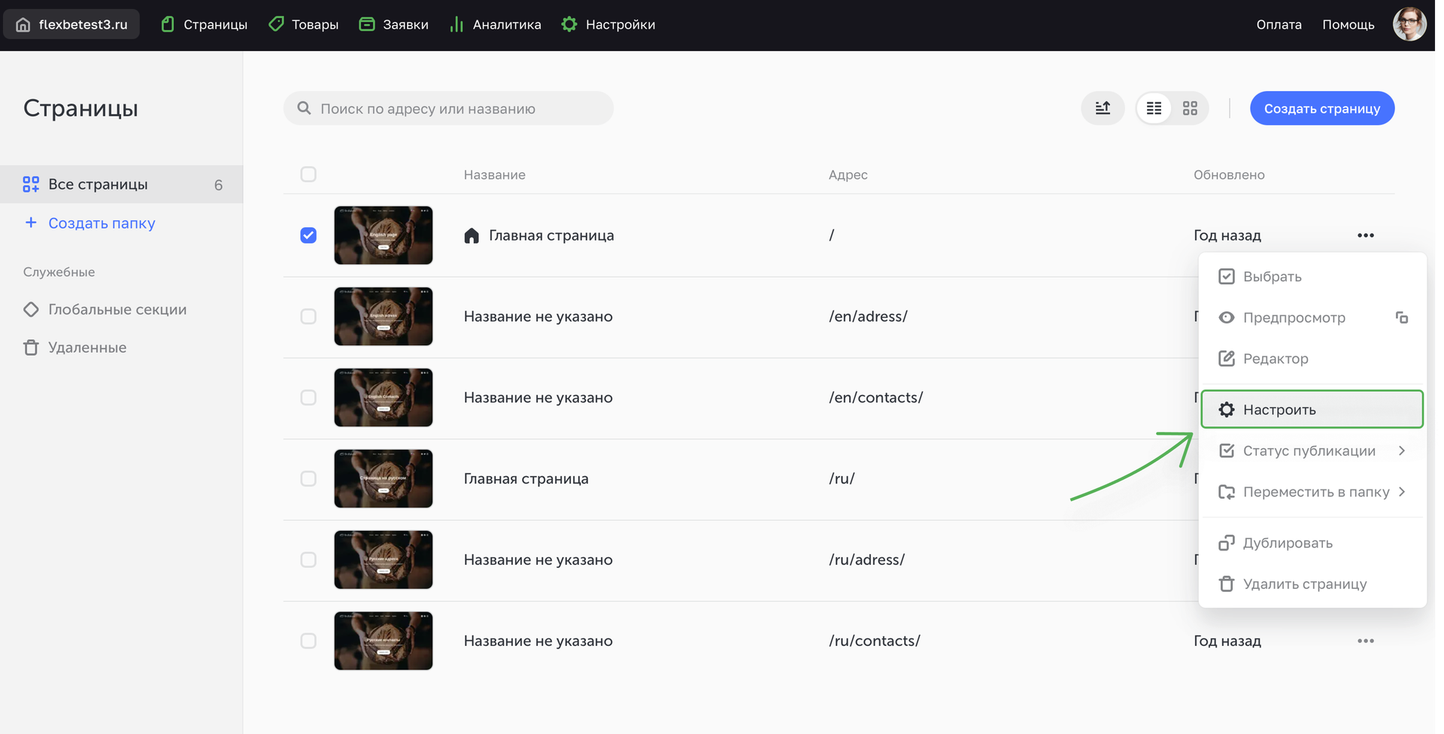Open preview in new window icon
The width and height of the screenshot is (1444, 734).
click(1402, 317)
